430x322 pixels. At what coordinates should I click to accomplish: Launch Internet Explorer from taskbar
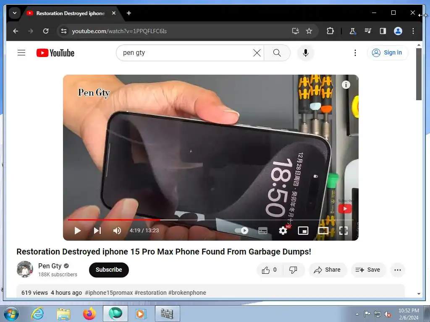37,314
